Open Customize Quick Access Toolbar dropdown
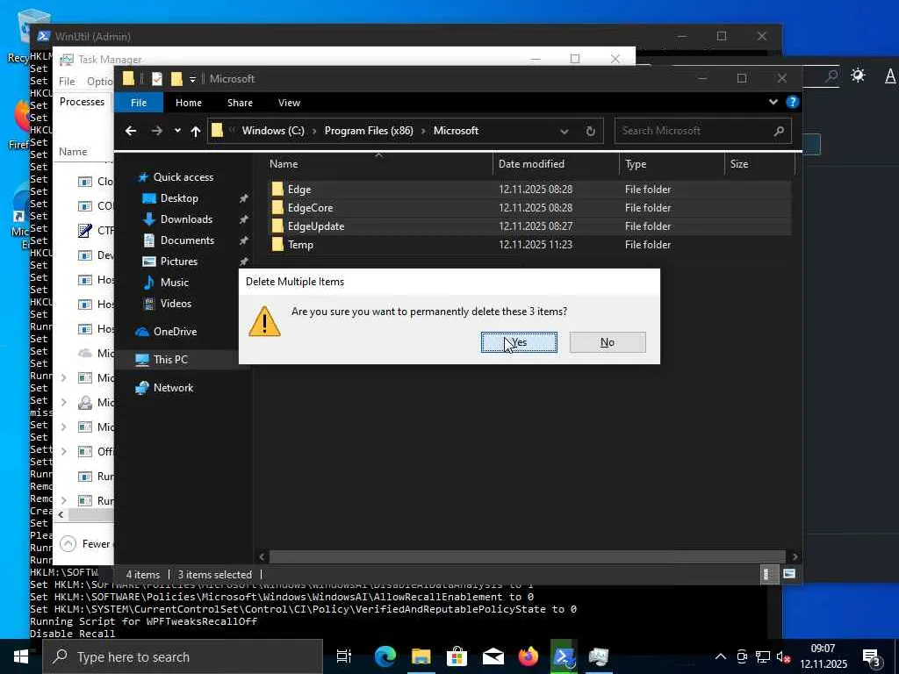The height and width of the screenshot is (674, 899). tap(192, 79)
